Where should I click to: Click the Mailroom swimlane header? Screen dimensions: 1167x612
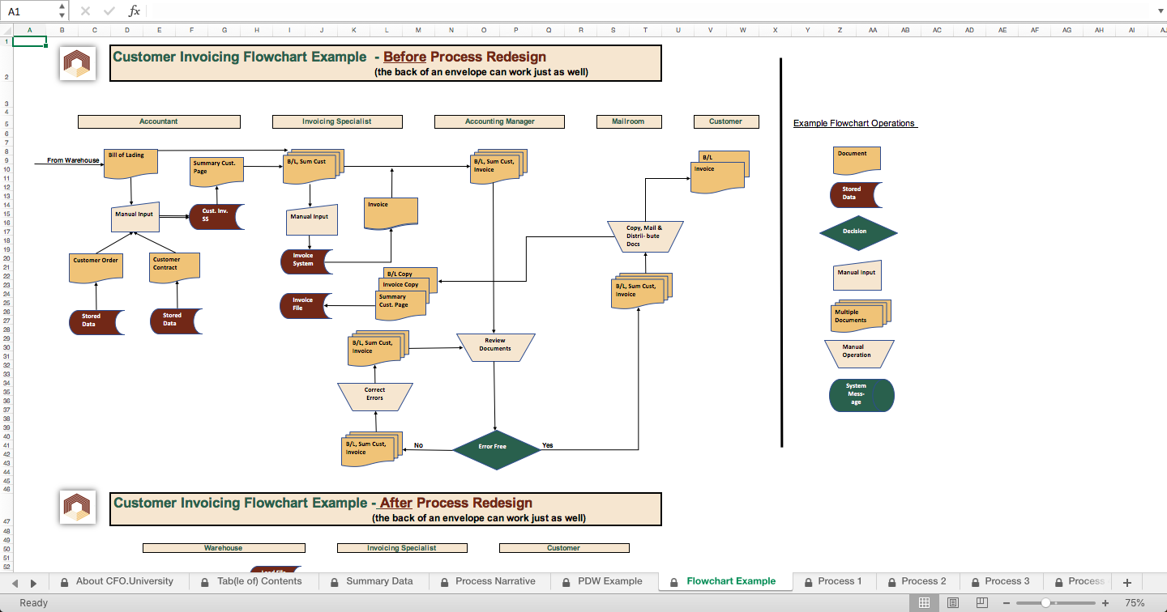point(629,121)
